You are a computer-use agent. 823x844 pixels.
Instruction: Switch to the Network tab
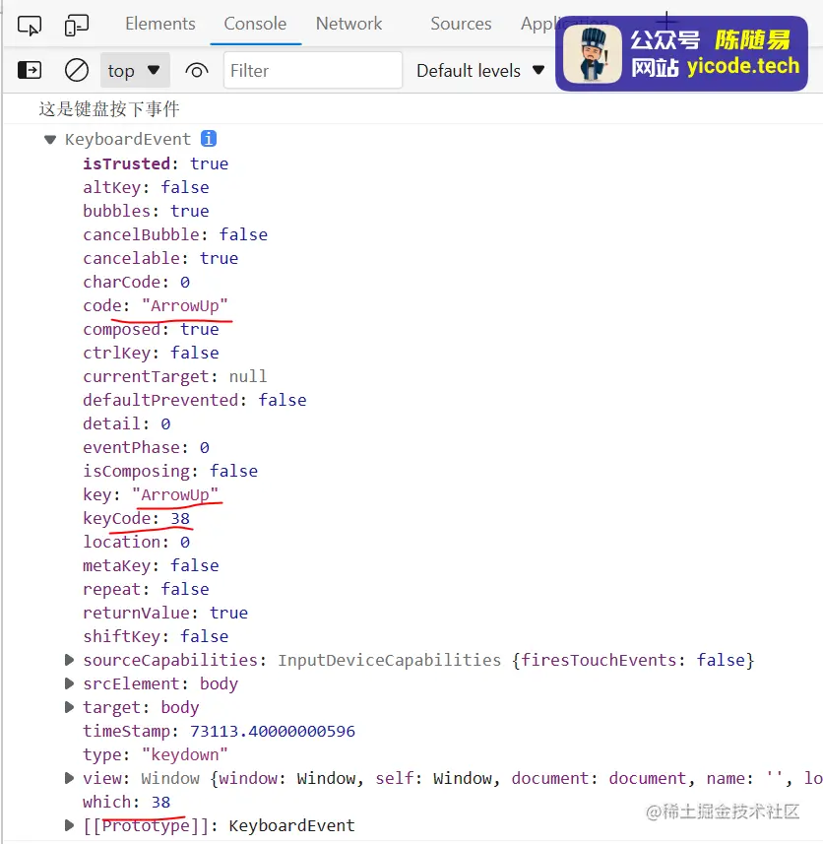348,24
